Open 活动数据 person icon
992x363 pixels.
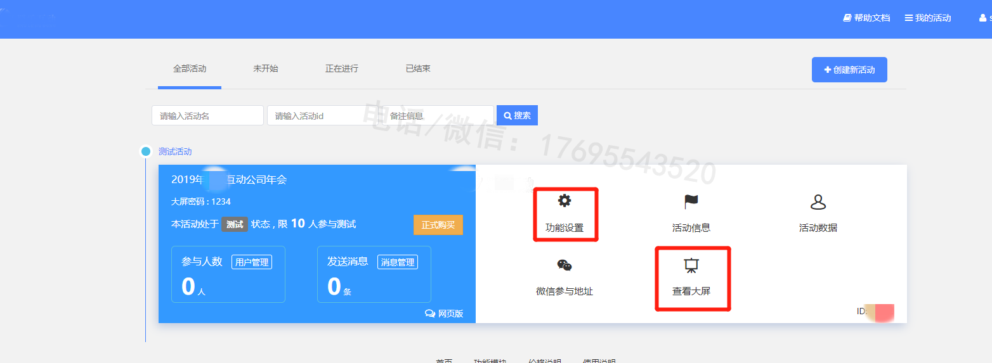point(818,202)
